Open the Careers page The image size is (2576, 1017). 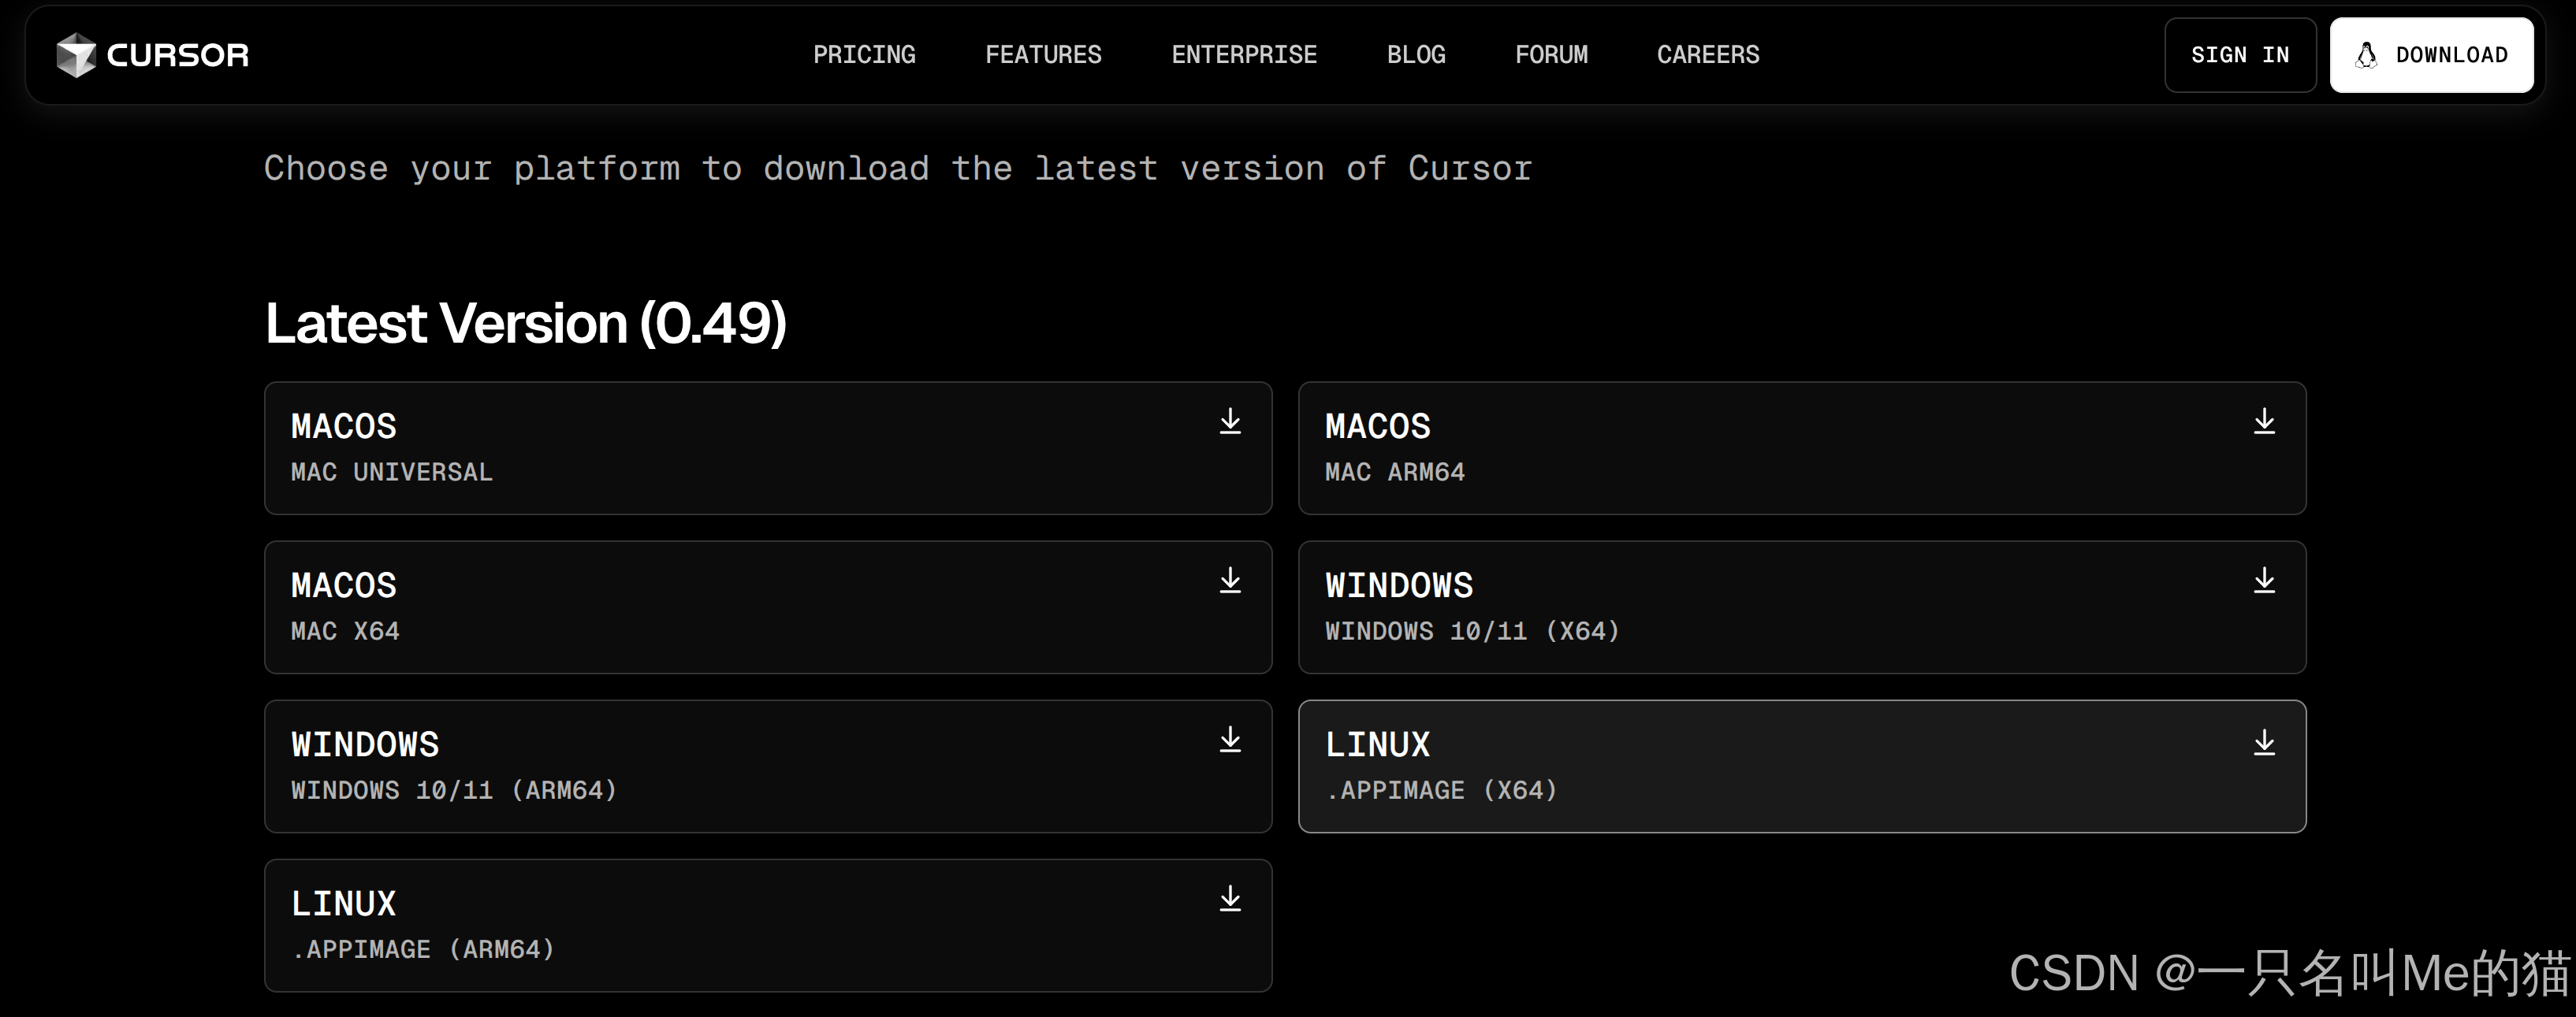pyautogui.click(x=1708, y=55)
